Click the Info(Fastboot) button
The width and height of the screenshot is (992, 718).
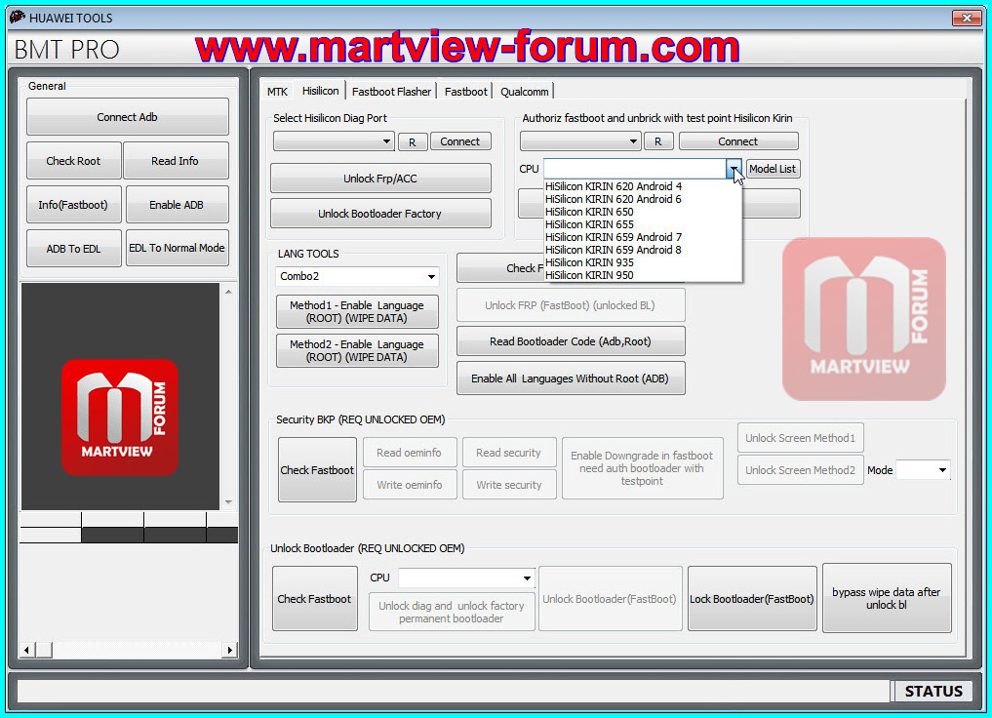pos(73,204)
